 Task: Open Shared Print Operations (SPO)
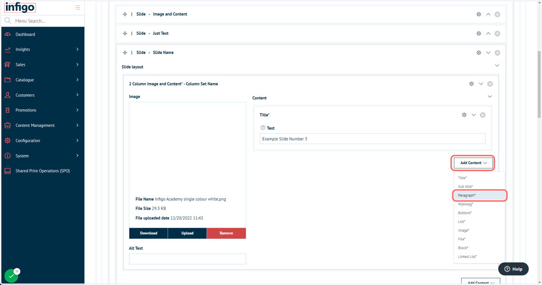click(43, 171)
